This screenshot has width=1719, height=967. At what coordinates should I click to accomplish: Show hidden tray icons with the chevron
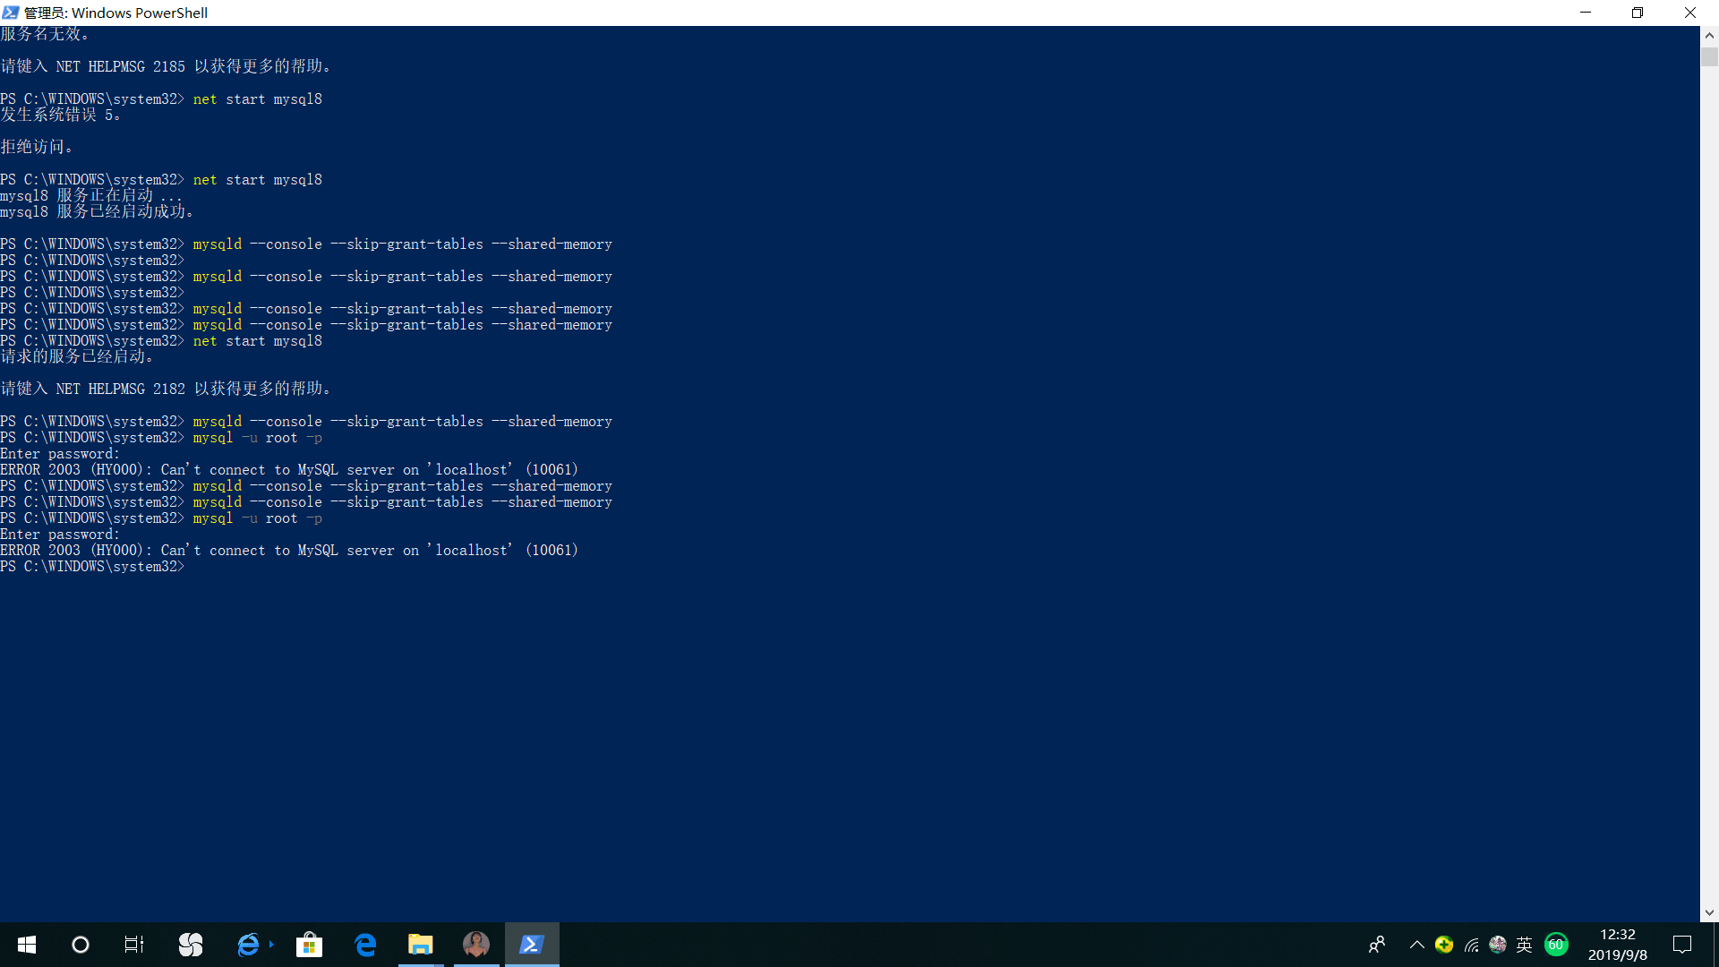[1416, 945]
